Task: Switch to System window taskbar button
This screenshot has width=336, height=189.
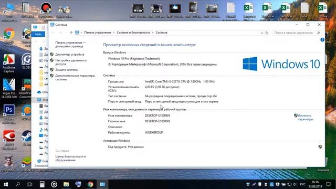Action: pos(102,184)
